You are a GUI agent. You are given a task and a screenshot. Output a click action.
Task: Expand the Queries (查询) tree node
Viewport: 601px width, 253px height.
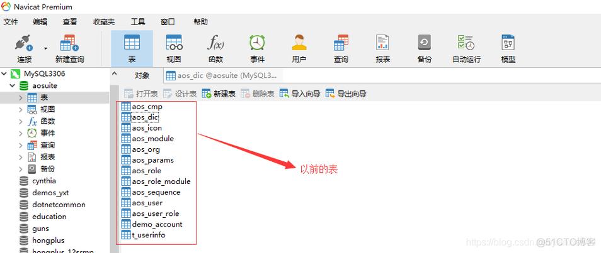pos(21,145)
